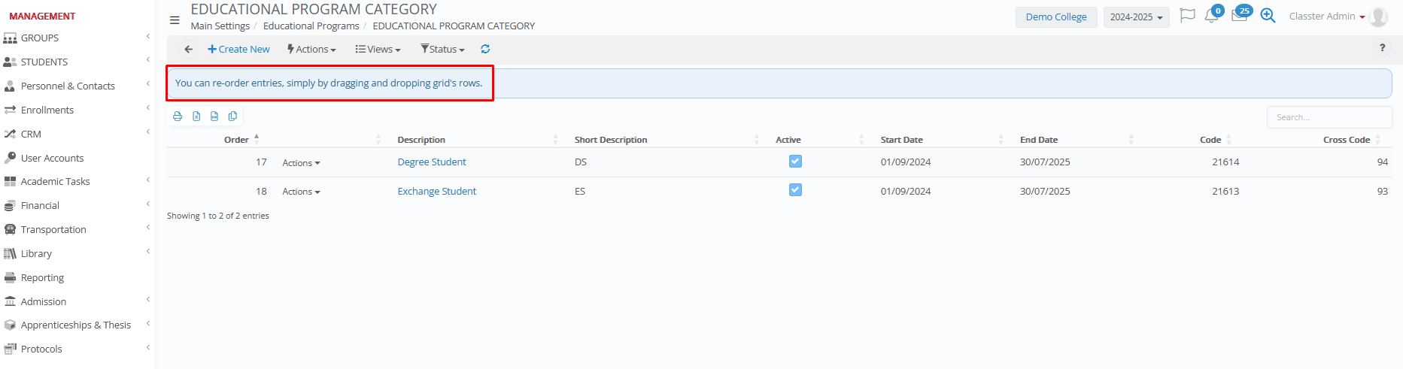The height and width of the screenshot is (369, 1403).
Task: Open the Exchange Student link
Action: 436,192
